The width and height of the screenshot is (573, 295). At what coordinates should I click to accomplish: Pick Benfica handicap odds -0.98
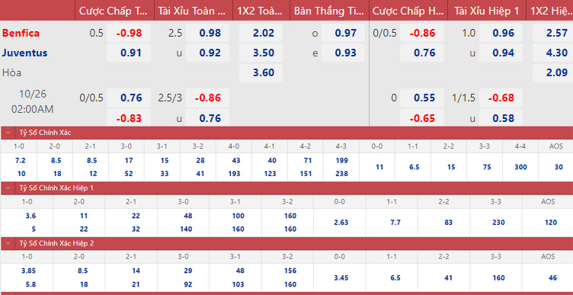pos(129,34)
